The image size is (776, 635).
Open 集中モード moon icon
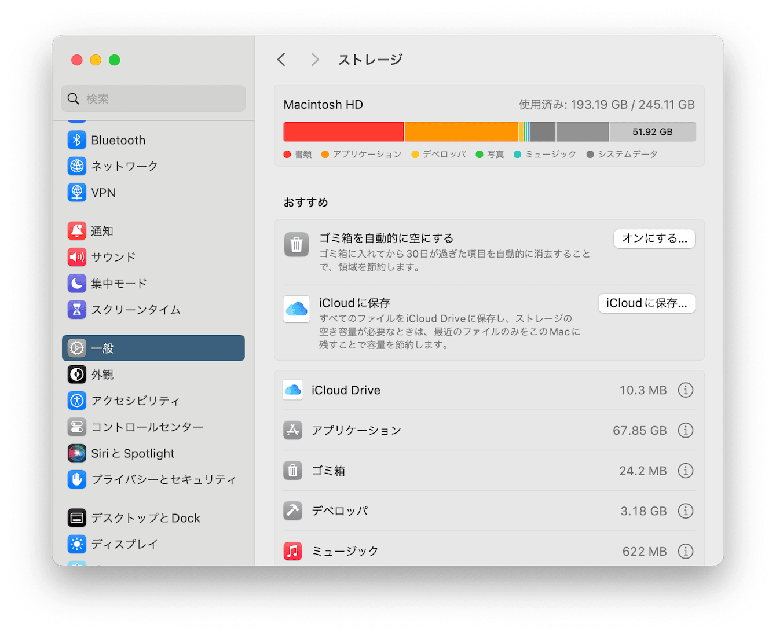pyautogui.click(x=77, y=283)
